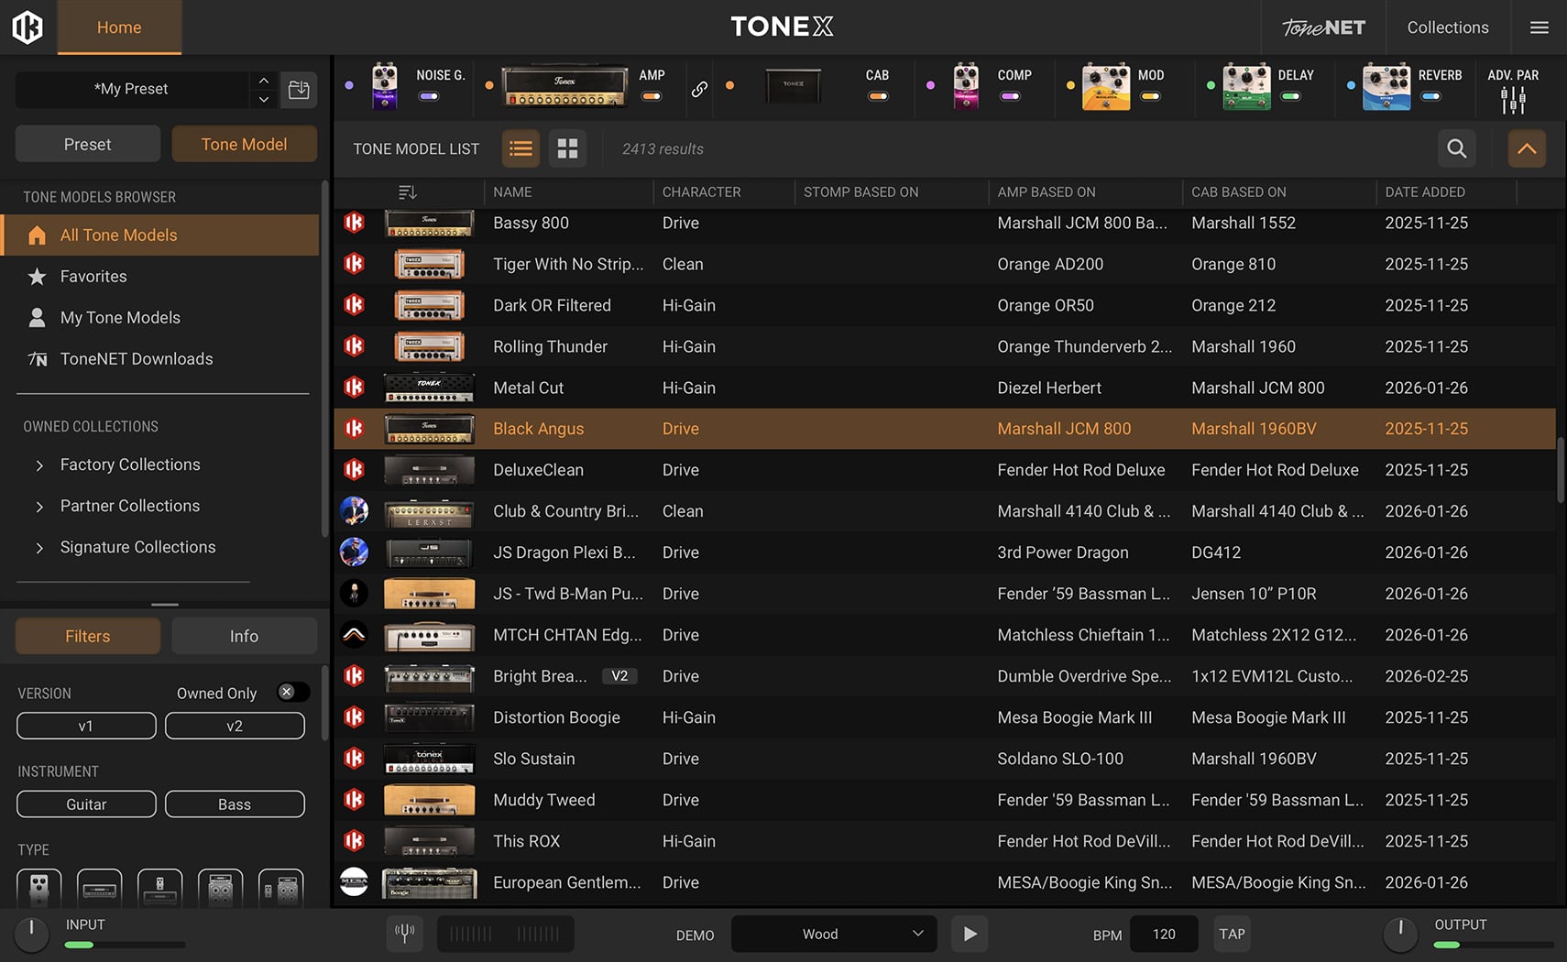This screenshot has height=962, width=1567.
Task: Open the search magnifier in tone list
Action: [x=1456, y=148]
